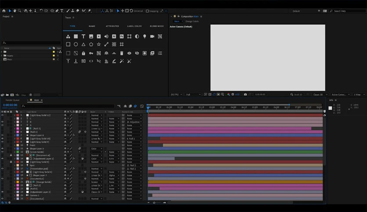Viewport: 367px width, 212px height.
Task: Open the Active Camera view dropdown
Action: pos(341,95)
